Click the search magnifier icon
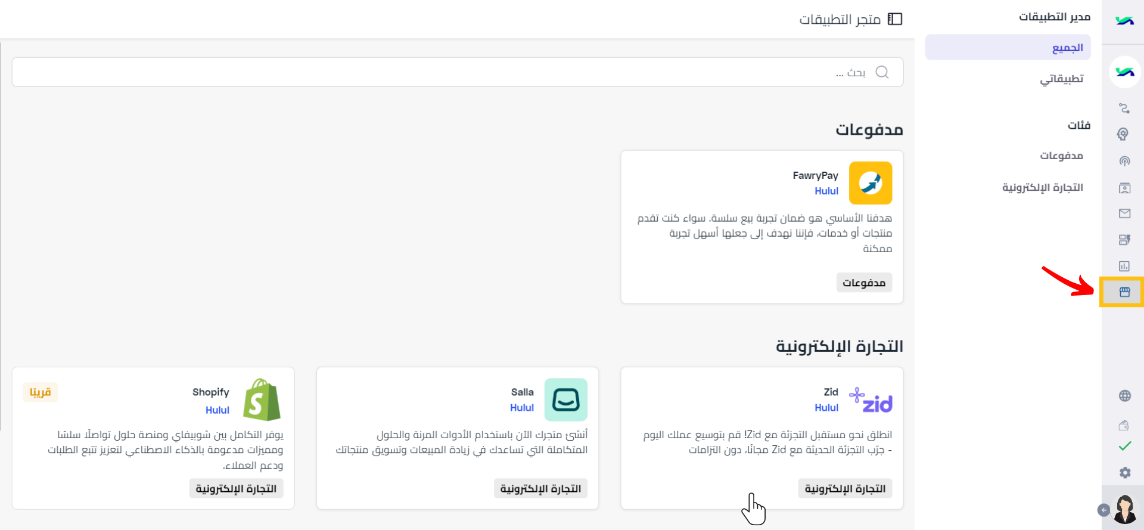Image resolution: width=1144 pixels, height=530 pixels. (882, 72)
